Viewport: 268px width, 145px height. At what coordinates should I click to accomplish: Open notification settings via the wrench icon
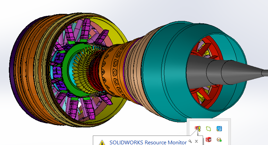(190, 141)
